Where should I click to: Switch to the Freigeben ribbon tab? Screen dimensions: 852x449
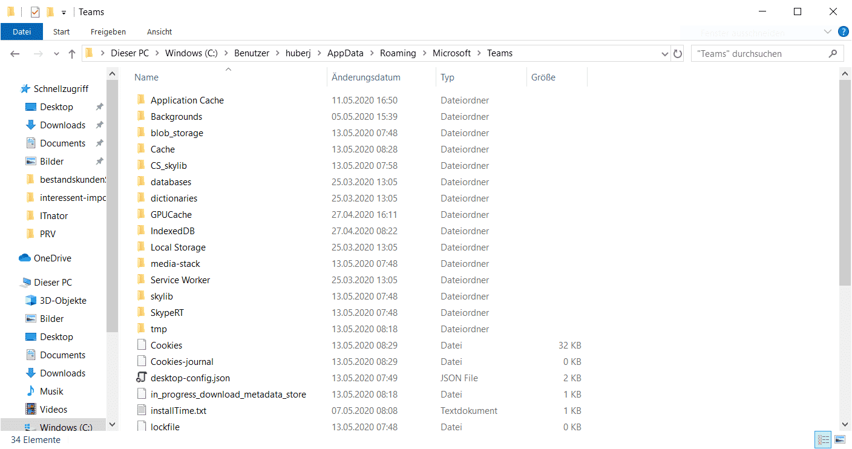(108, 31)
